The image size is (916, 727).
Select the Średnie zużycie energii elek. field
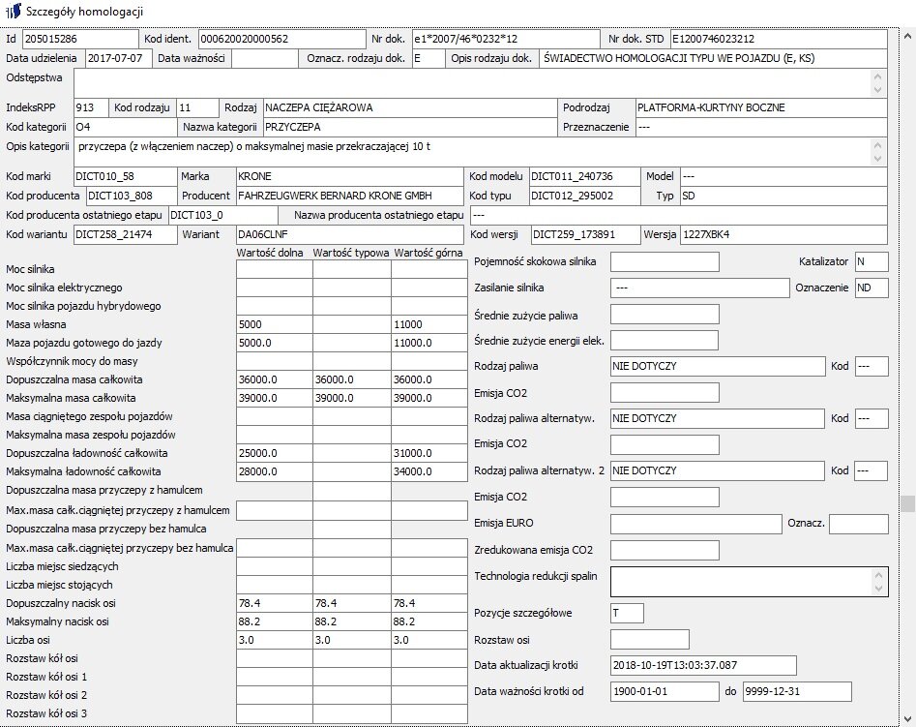tap(665, 341)
